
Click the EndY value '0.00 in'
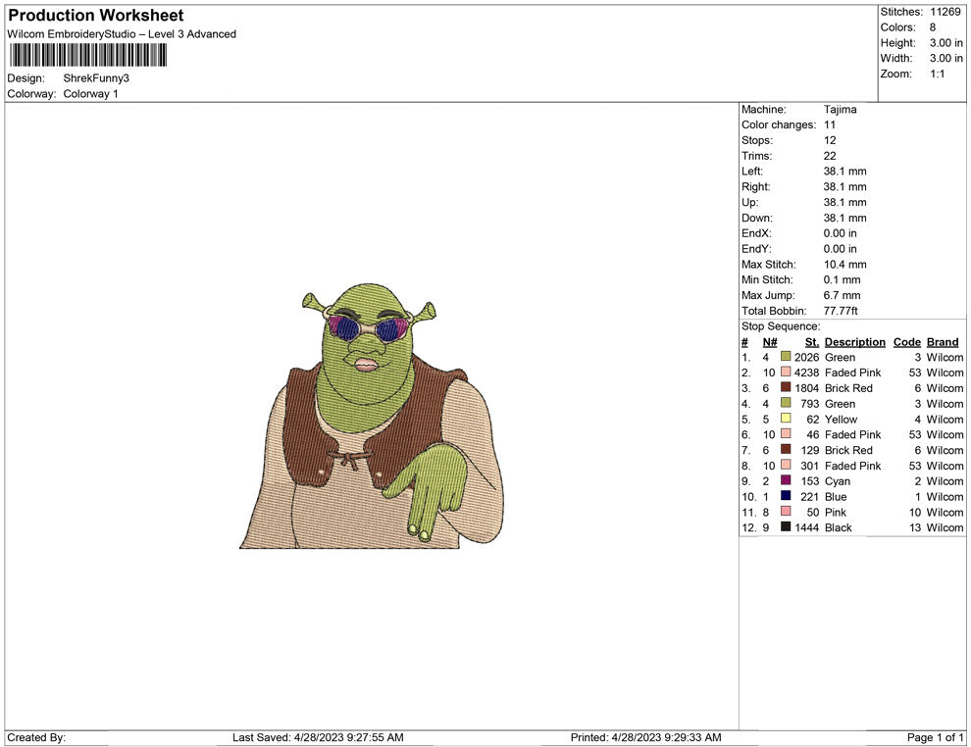coord(841,249)
